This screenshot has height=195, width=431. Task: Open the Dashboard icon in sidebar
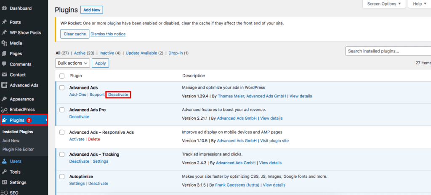4,8
